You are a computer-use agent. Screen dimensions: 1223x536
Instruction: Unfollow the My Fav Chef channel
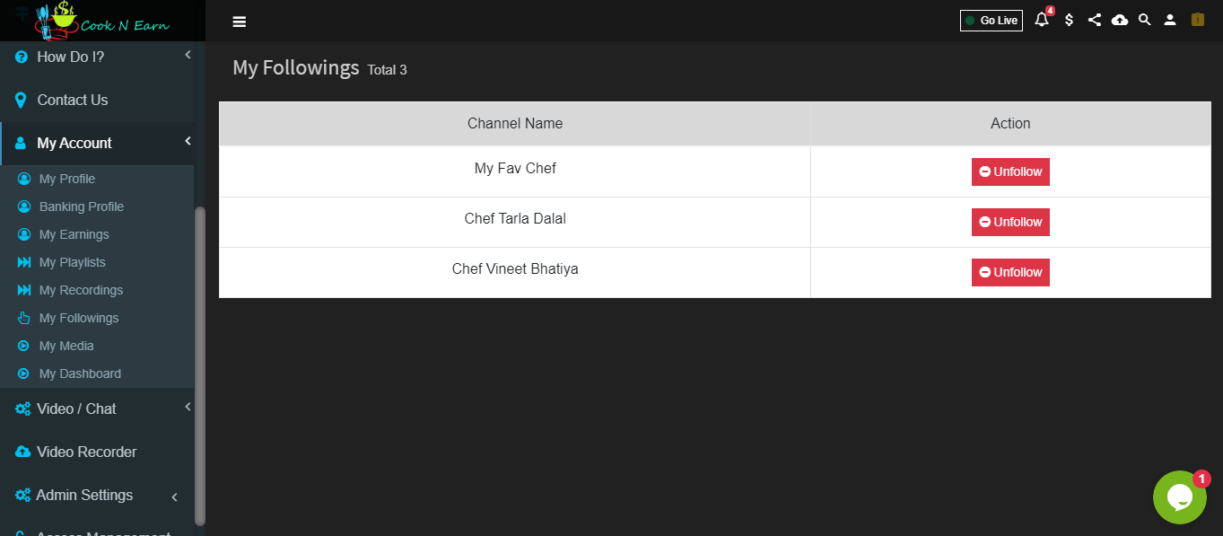coord(1010,171)
